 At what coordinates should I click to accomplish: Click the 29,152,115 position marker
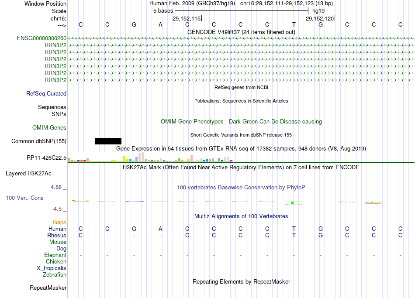(x=187, y=18)
